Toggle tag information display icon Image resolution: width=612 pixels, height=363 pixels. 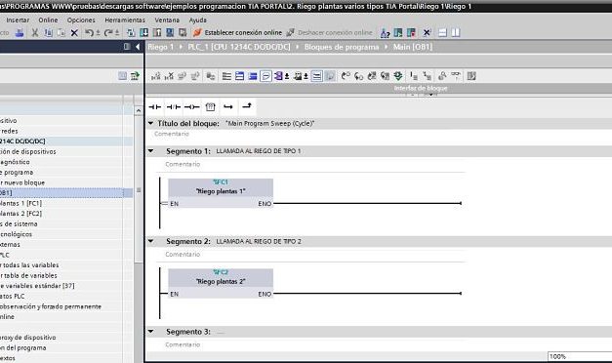coord(298,76)
